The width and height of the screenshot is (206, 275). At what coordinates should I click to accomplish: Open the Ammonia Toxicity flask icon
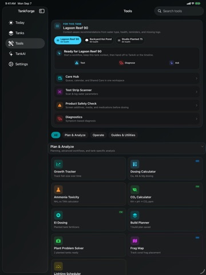click(x=58, y=190)
